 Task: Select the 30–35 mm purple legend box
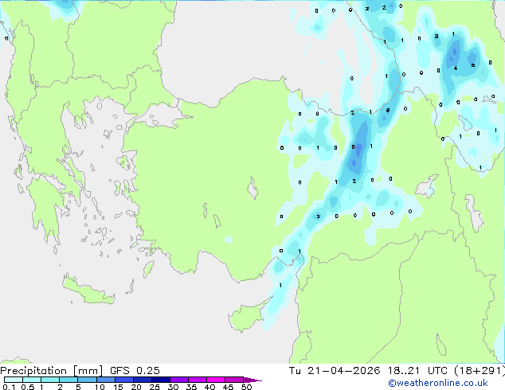[x=178, y=380]
